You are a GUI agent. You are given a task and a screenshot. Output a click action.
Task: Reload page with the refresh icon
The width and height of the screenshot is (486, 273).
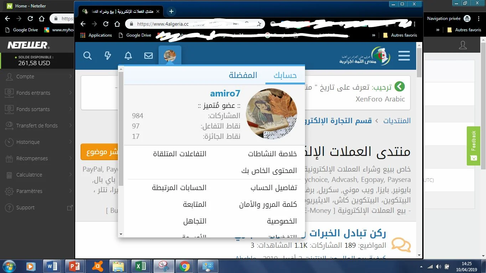(x=106, y=24)
